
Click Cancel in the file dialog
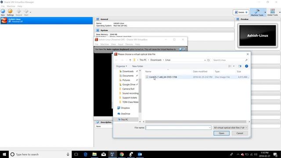point(240,133)
